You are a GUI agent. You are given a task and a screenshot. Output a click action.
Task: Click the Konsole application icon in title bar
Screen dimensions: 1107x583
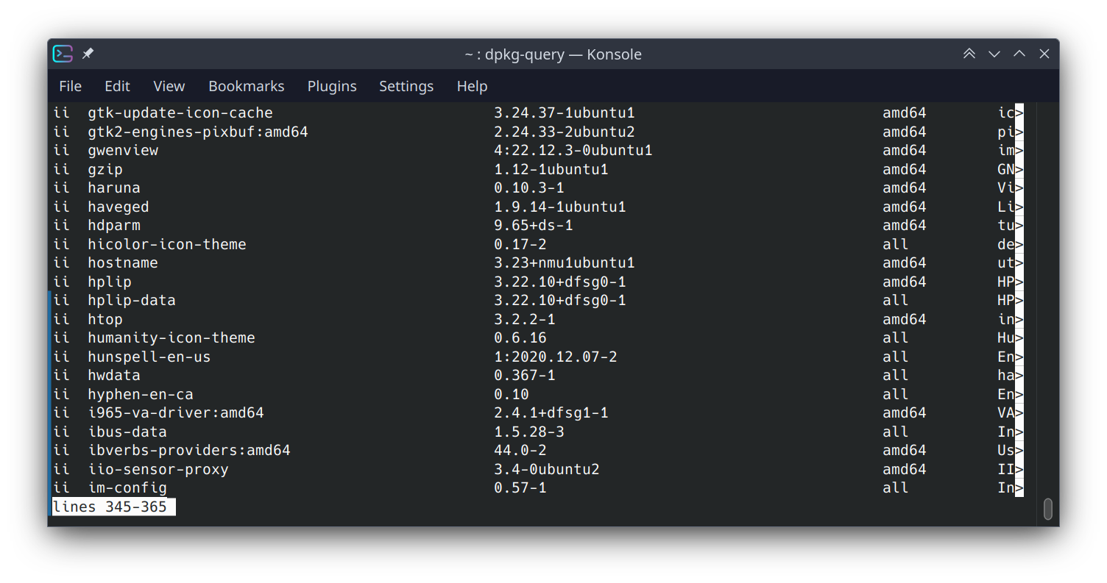(x=63, y=54)
